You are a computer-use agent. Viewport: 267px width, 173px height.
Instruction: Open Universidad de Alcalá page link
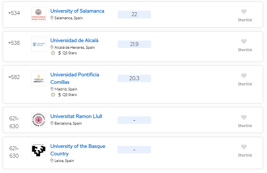click(75, 40)
